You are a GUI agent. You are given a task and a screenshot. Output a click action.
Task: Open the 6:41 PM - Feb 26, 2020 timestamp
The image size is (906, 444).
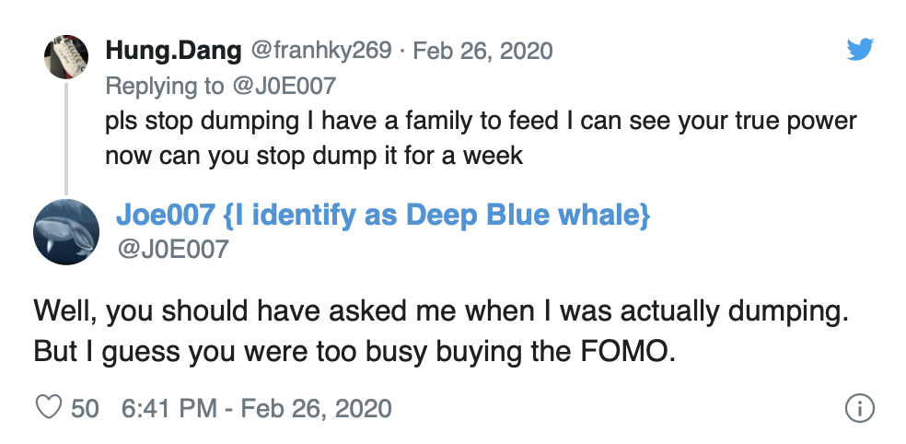[x=257, y=409]
